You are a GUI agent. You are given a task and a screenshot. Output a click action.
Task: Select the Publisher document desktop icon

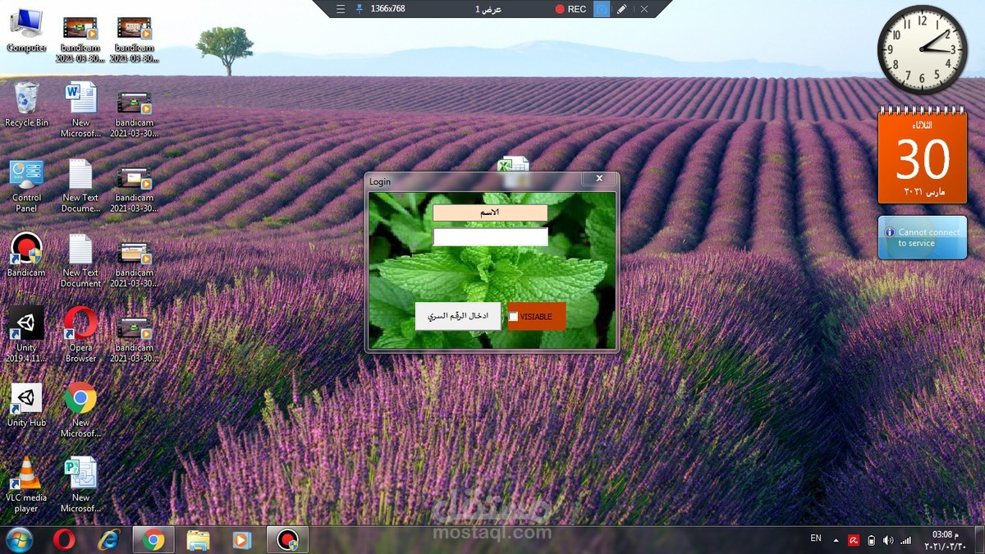(x=80, y=485)
